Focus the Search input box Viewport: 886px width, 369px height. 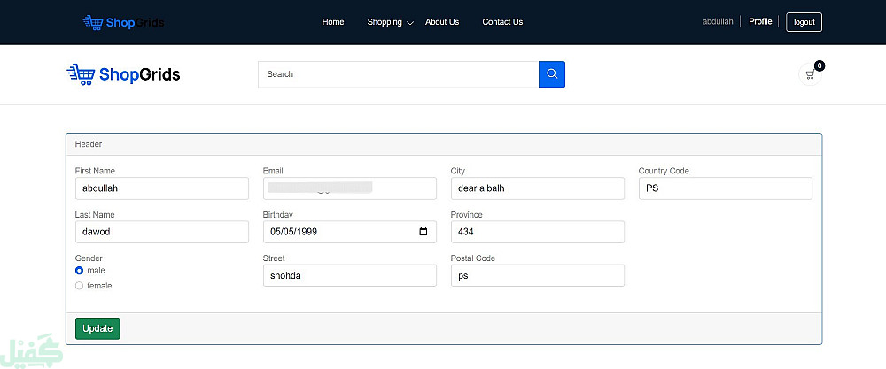(x=398, y=74)
